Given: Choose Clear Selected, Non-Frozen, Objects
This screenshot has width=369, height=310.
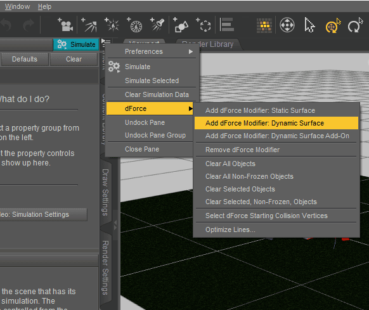Looking at the screenshot, I should tap(276, 202).
